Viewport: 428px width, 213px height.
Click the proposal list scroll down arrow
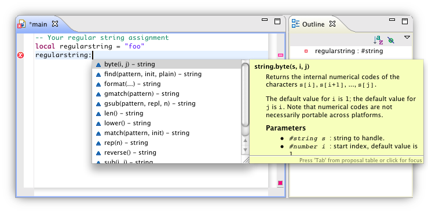coord(246,150)
